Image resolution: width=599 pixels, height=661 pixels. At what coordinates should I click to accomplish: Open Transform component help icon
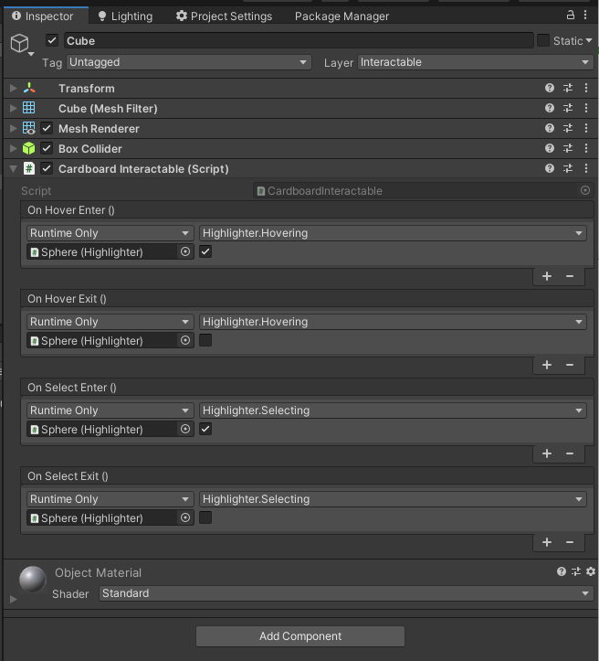click(550, 88)
